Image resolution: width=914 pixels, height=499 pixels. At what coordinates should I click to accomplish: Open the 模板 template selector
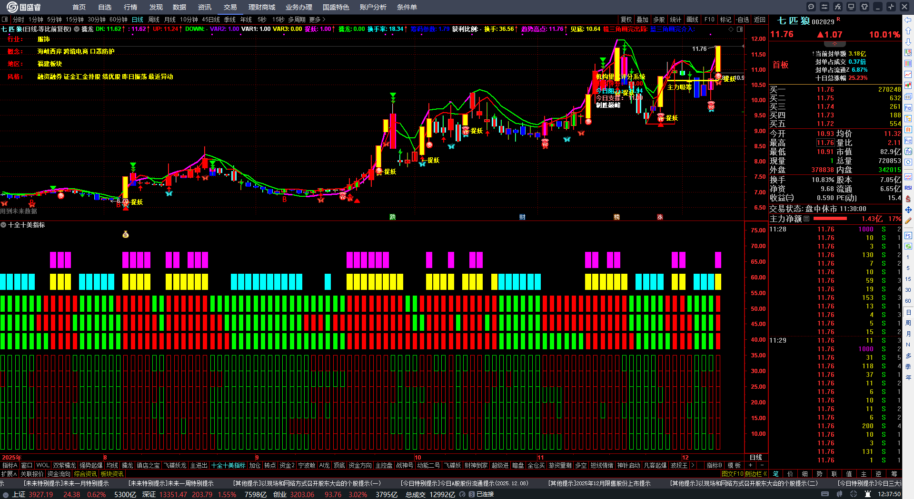pos(734,465)
